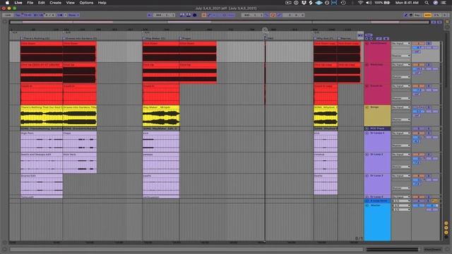Click the Set locator button

(x=369, y=35)
